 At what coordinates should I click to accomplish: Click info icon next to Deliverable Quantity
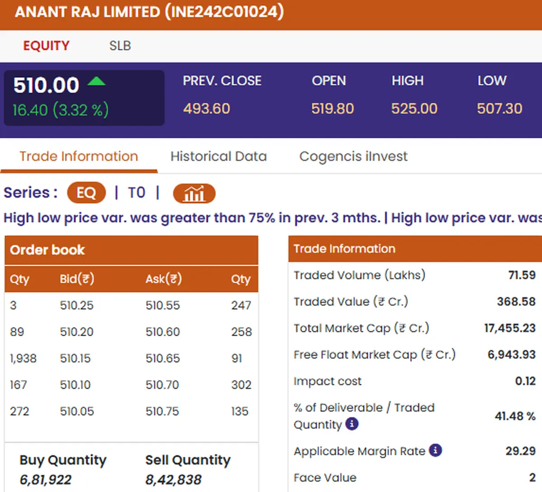point(352,424)
